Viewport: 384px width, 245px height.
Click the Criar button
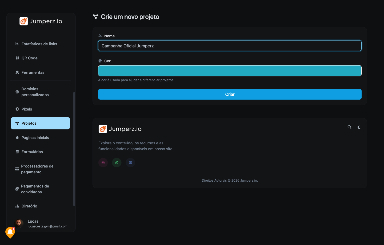tap(230, 94)
